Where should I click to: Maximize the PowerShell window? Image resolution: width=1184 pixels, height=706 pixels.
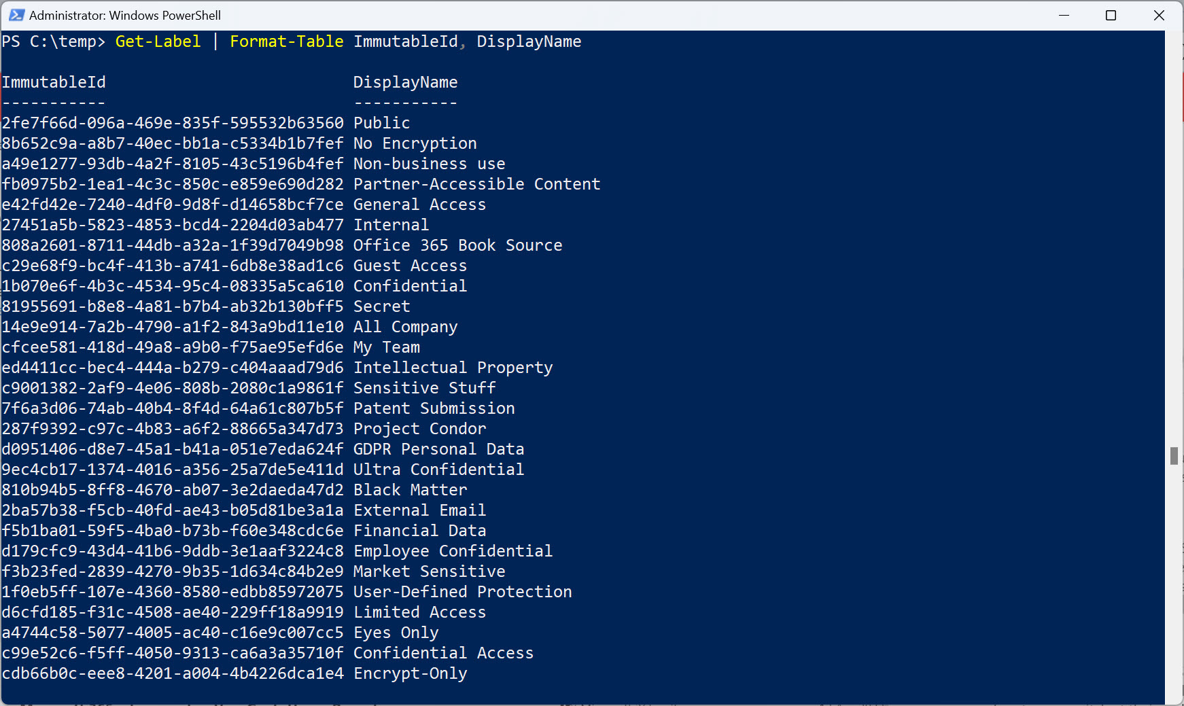point(1111,15)
